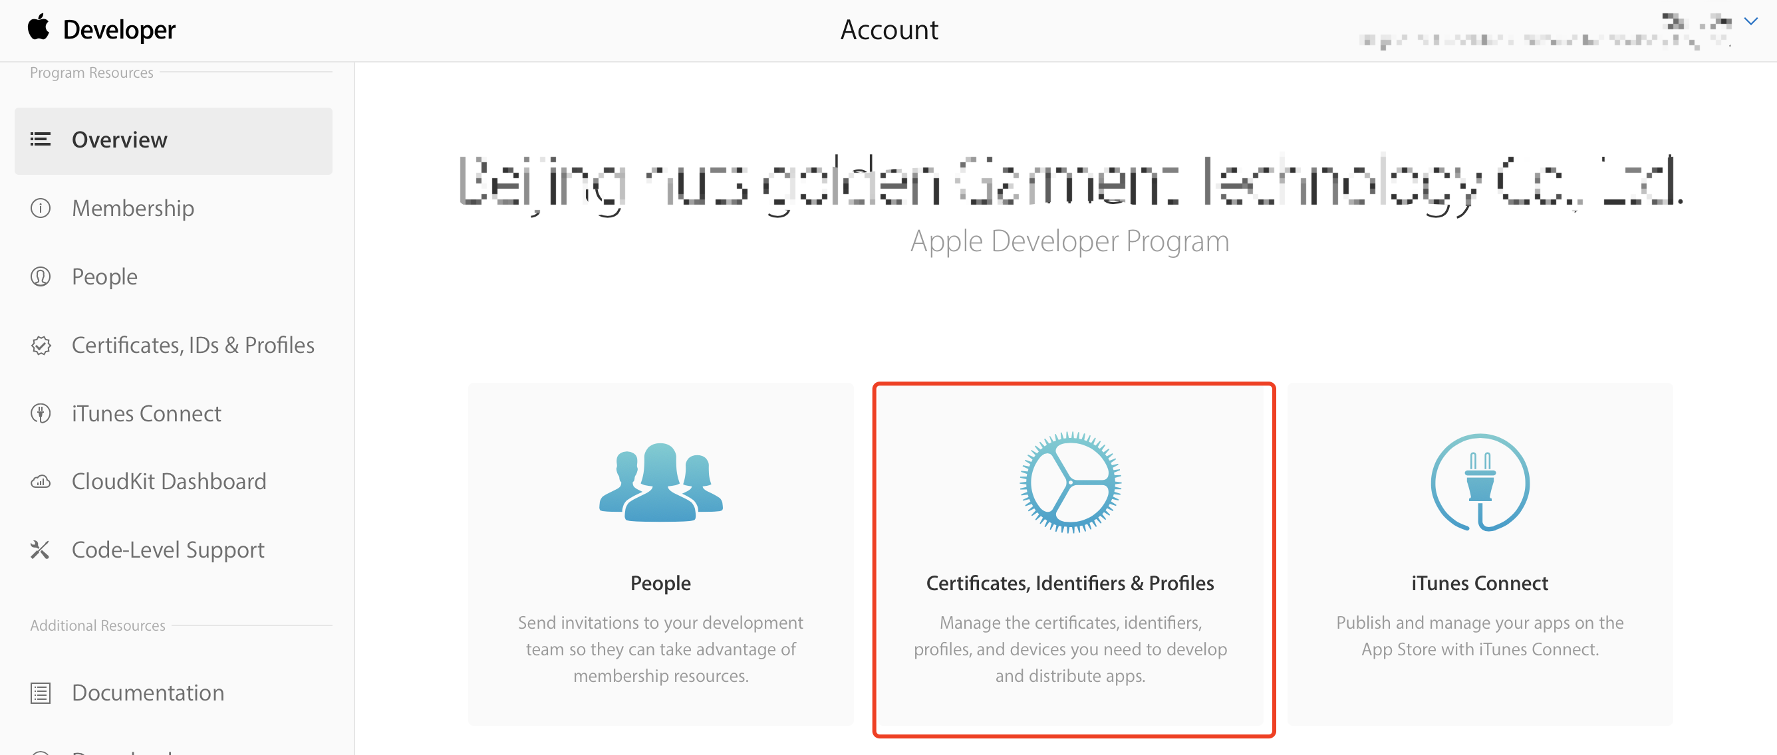Open the iTunes Connect card title
The width and height of the screenshot is (1777, 755).
pos(1480,584)
